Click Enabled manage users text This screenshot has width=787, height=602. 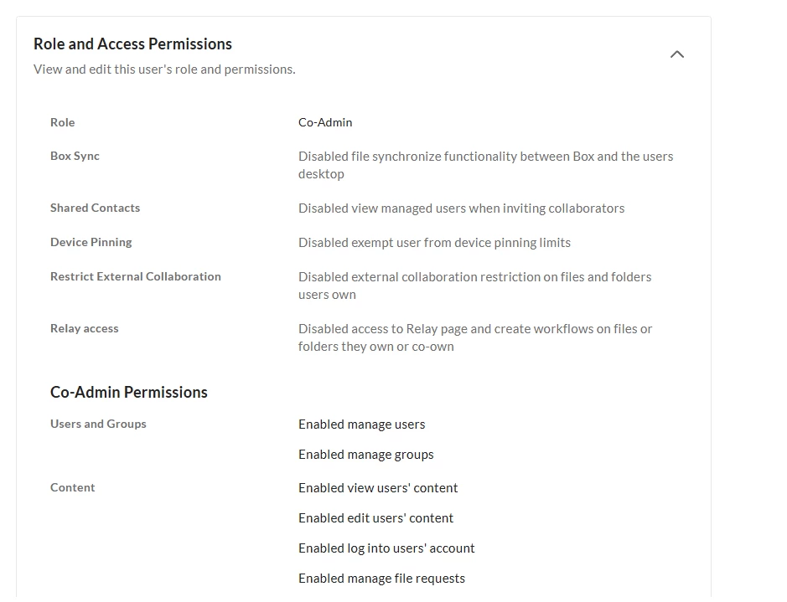coord(361,424)
